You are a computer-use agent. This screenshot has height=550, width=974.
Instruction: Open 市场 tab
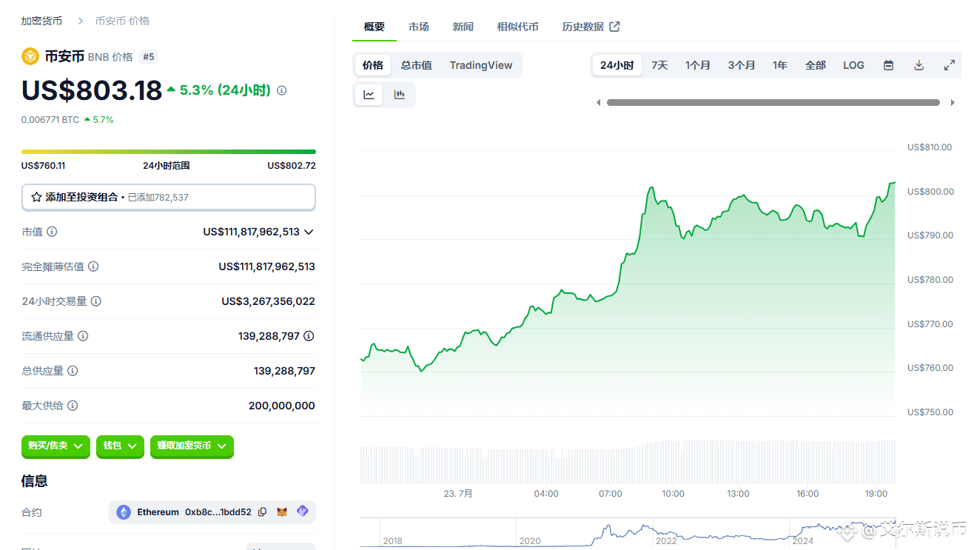tap(419, 27)
